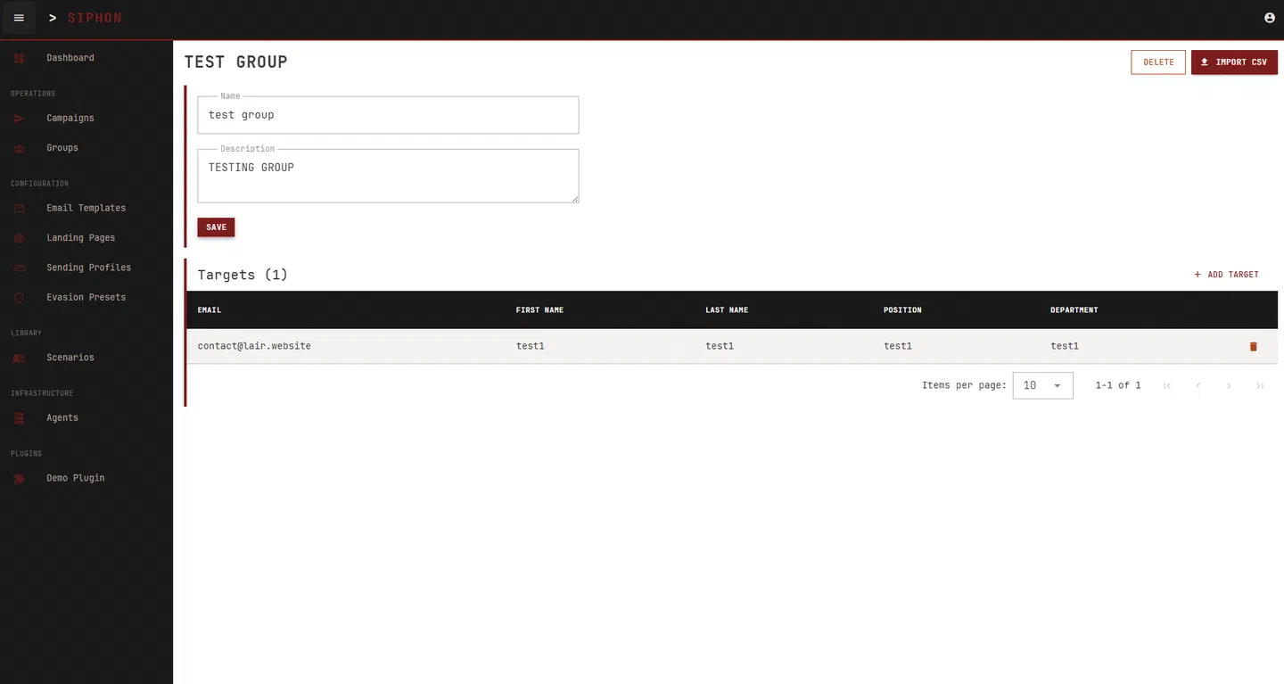Click the Evasion Presets shield icon
The height and width of the screenshot is (684, 1284).
(x=20, y=298)
